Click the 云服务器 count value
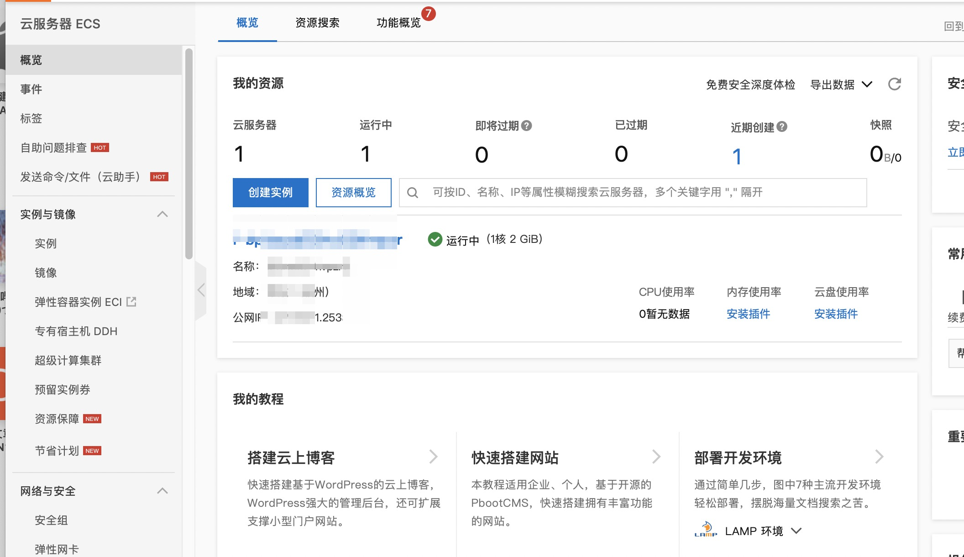Image resolution: width=964 pixels, height=557 pixels. [x=239, y=154]
